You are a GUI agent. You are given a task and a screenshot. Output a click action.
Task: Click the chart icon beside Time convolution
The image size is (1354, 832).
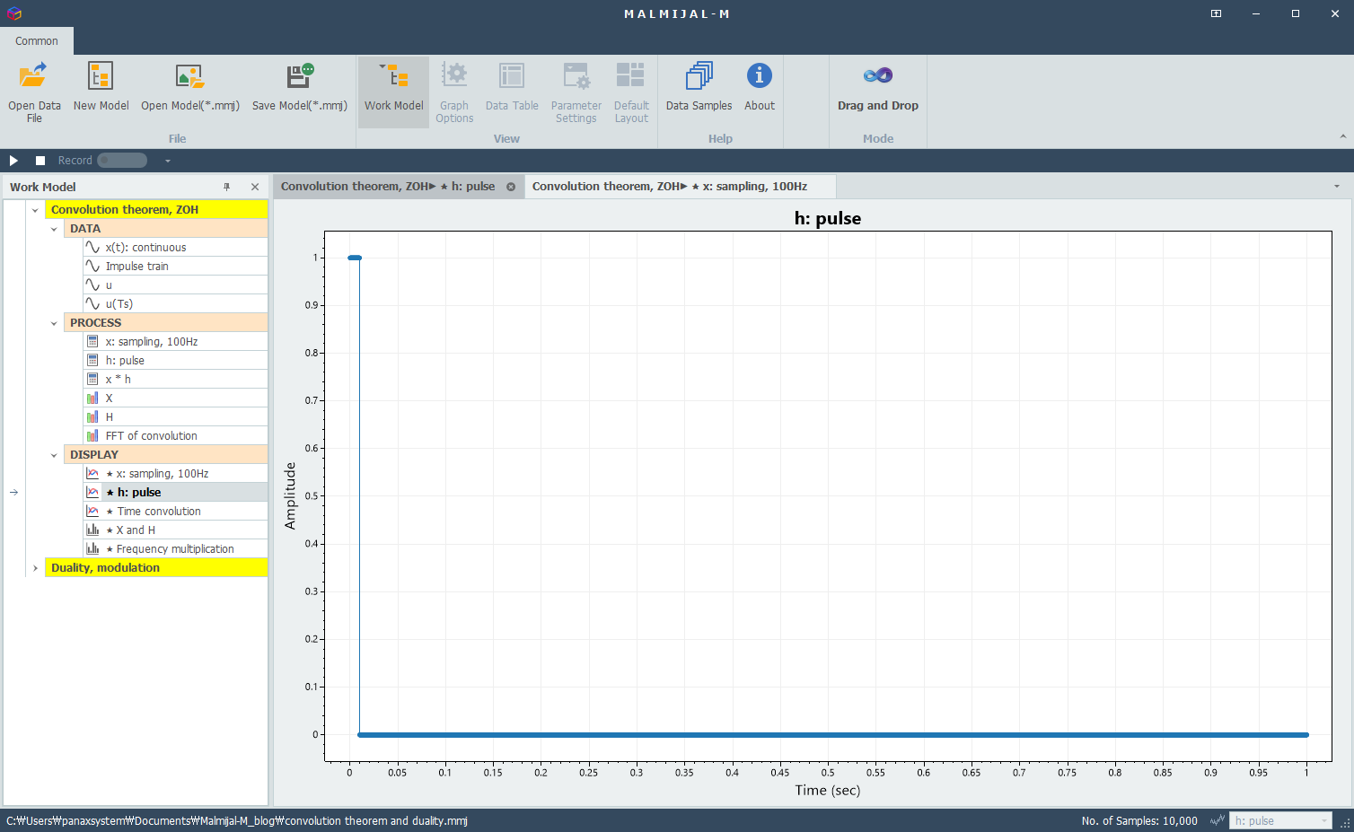92,511
